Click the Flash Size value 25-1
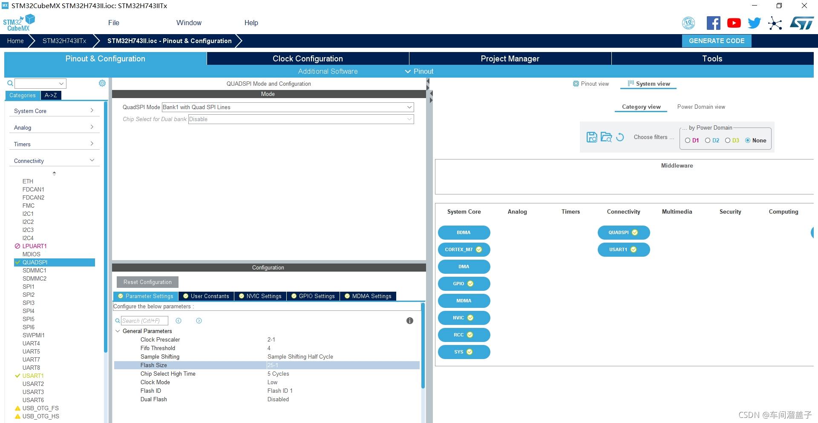The width and height of the screenshot is (818, 423). pyautogui.click(x=273, y=365)
